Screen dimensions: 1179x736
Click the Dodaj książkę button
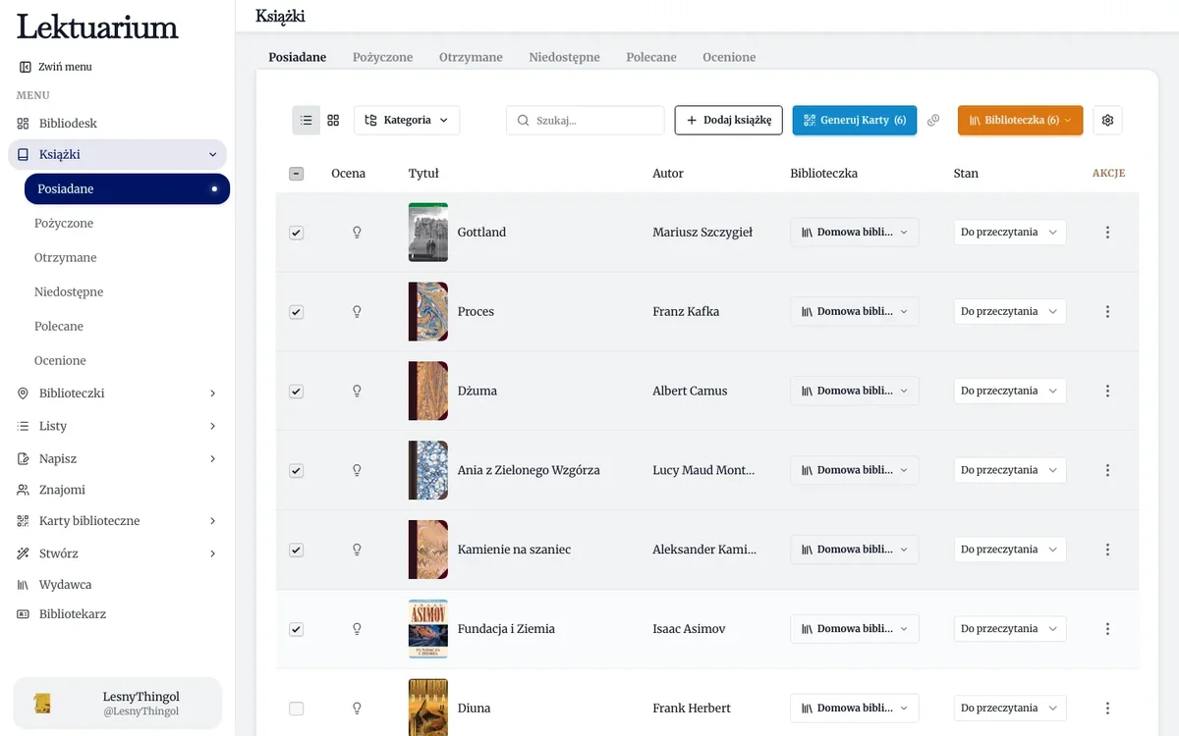click(x=729, y=120)
